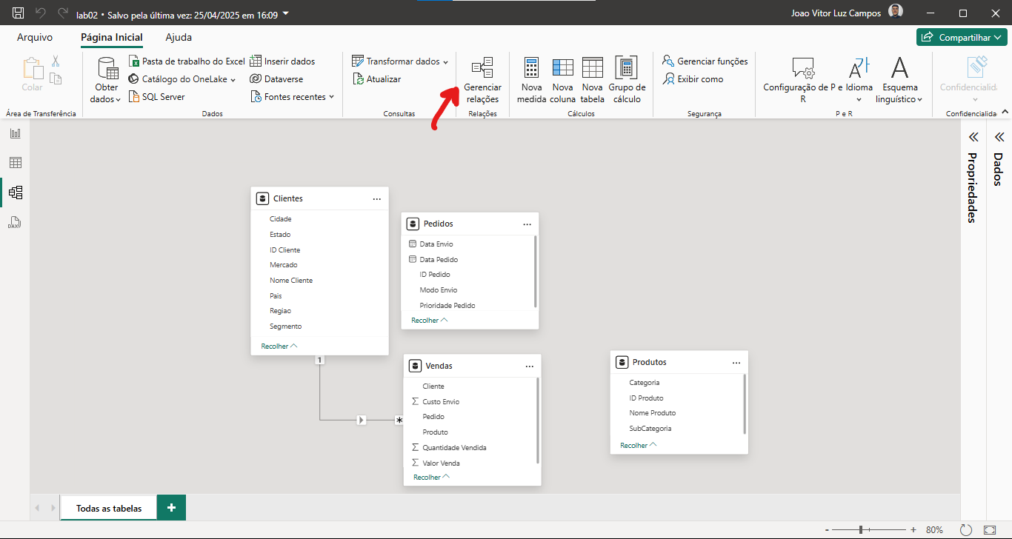Open file name dropdown in title bar
The image size is (1012, 539).
tap(286, 13)
